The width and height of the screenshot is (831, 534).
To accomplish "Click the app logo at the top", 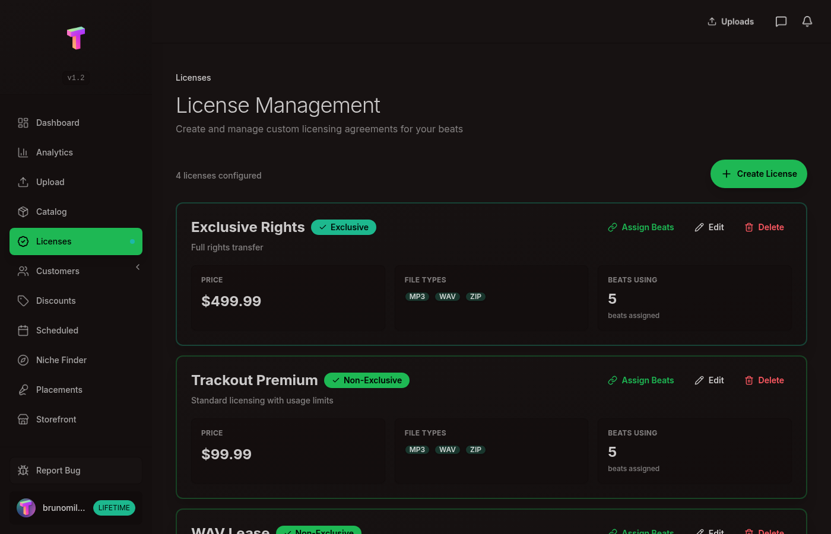I will (76, 38).
